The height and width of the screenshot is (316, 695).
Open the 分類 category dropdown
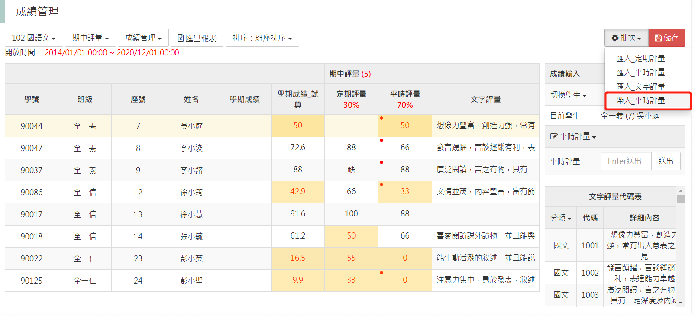[x=561, y=218]
